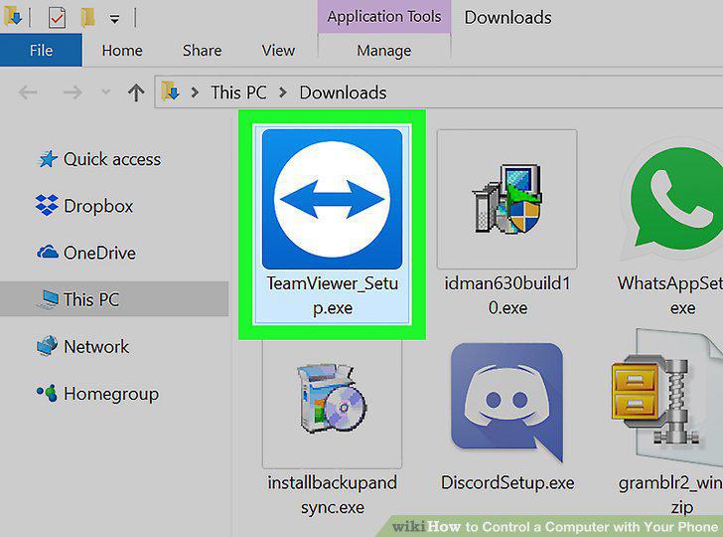Open Dropbox in the navigation pane

point(84,206)
